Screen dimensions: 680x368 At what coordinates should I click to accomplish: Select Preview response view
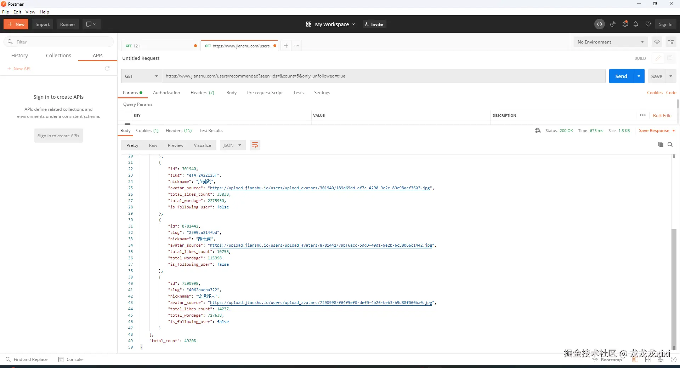[x=176, y=145]
